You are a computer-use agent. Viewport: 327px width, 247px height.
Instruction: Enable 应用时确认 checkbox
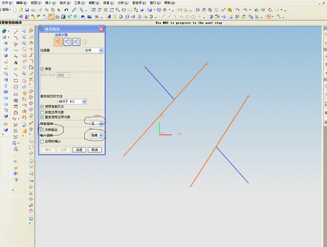pyautogui.click(x=42, y=141)
